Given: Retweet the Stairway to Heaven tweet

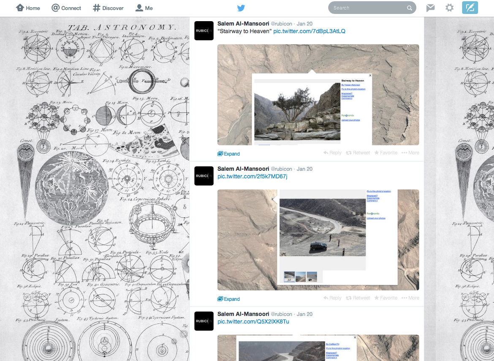Looking at the screenshot, I should [358, 153].
